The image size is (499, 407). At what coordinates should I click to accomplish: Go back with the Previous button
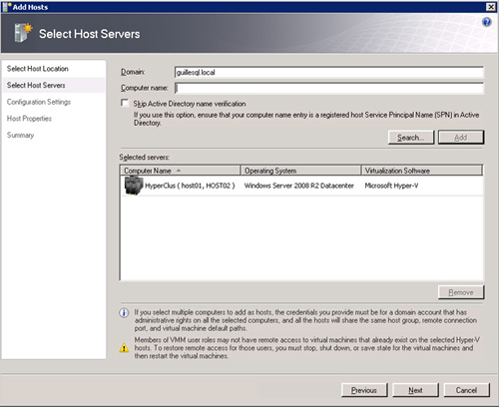[364, 390]
